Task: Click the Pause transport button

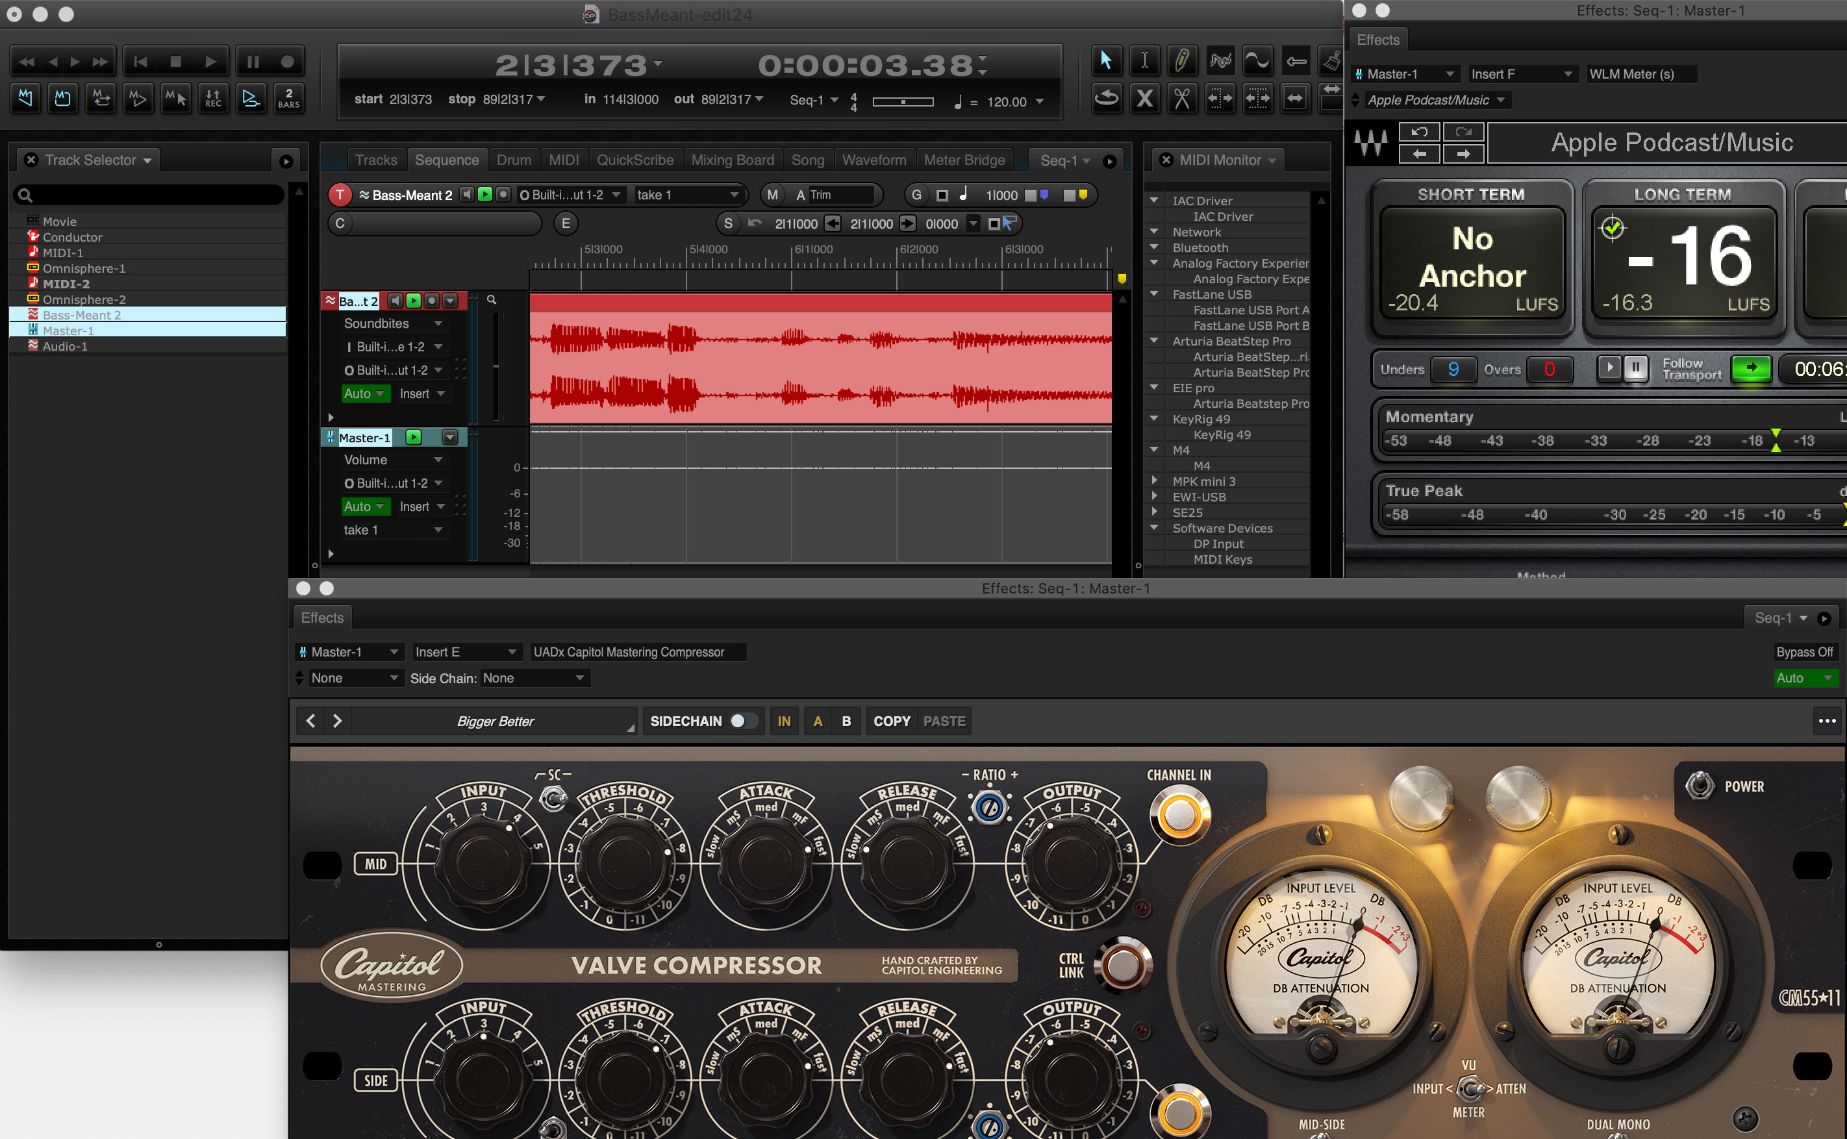Action: coord(253,62)
